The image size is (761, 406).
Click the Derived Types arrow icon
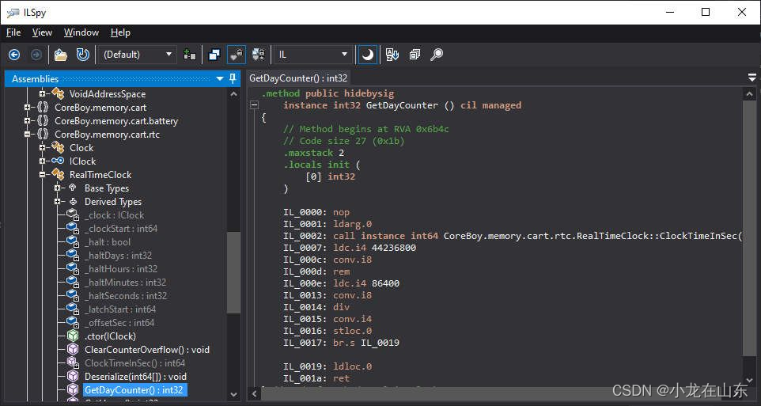pos(73,202)
